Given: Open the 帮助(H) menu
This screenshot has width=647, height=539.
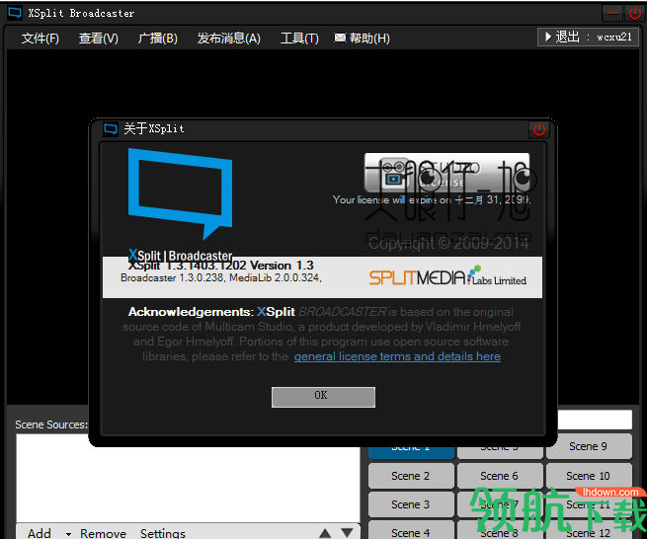Looking at the screenshot, I should tap(369, 38).
